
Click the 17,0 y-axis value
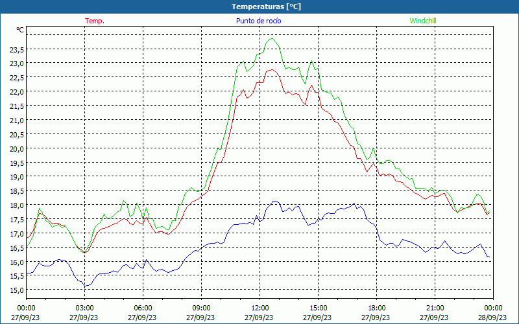pos(17,234)
